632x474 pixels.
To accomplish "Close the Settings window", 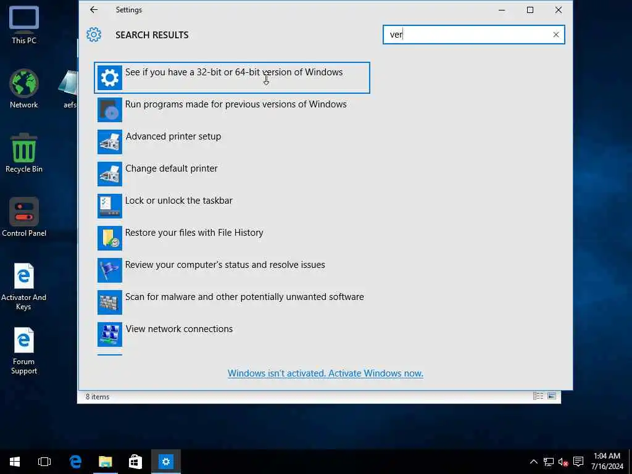I will [x=558, y=10].
